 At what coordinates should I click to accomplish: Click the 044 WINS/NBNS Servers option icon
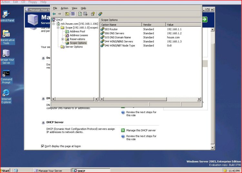pos(102,41)
